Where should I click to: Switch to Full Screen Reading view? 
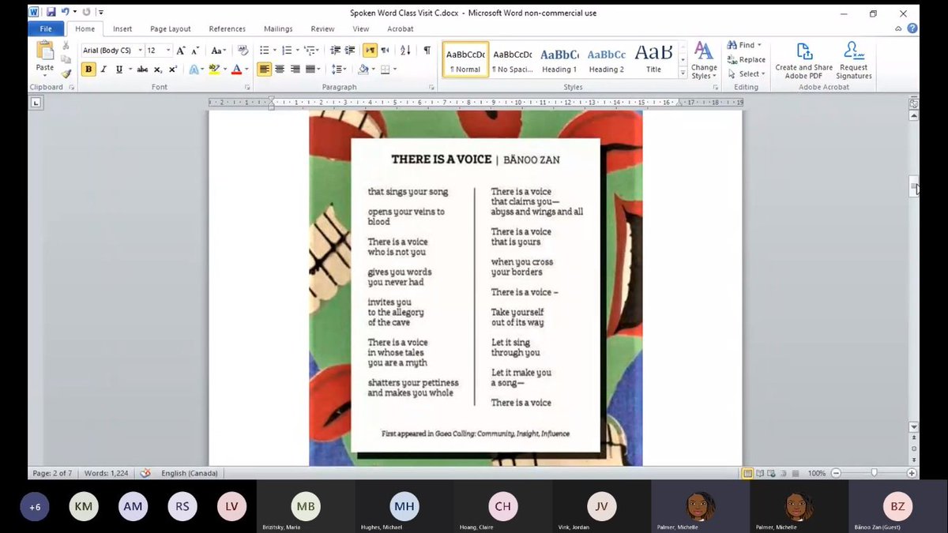759,473
